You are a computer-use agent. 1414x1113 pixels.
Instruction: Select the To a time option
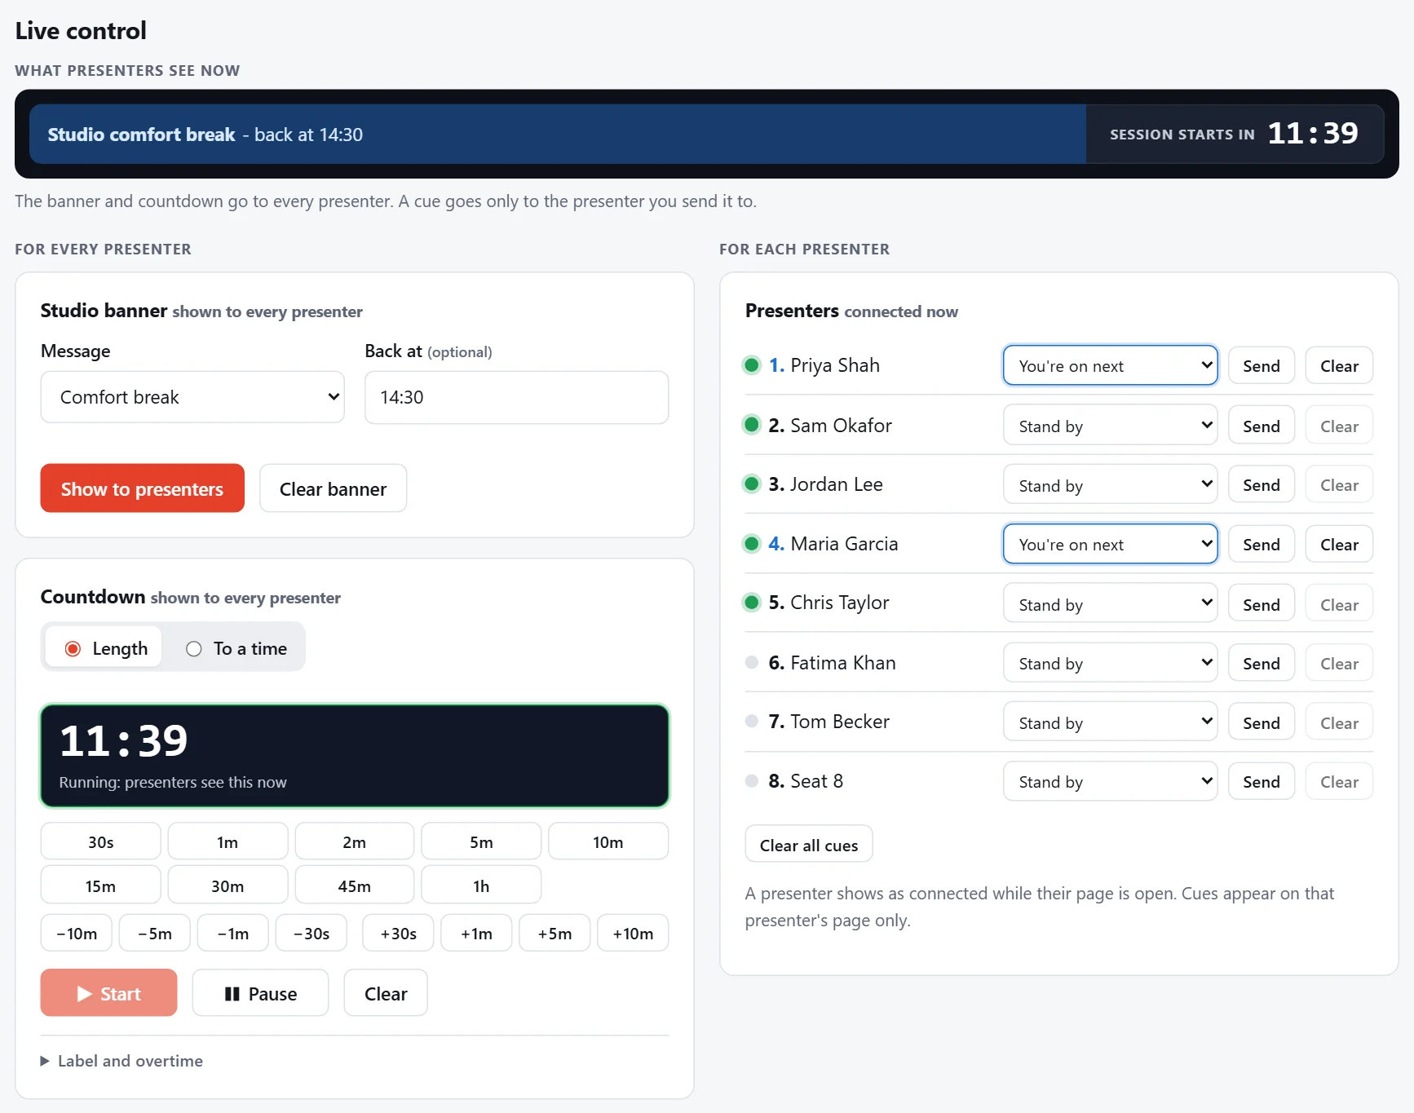click(236, 648)
